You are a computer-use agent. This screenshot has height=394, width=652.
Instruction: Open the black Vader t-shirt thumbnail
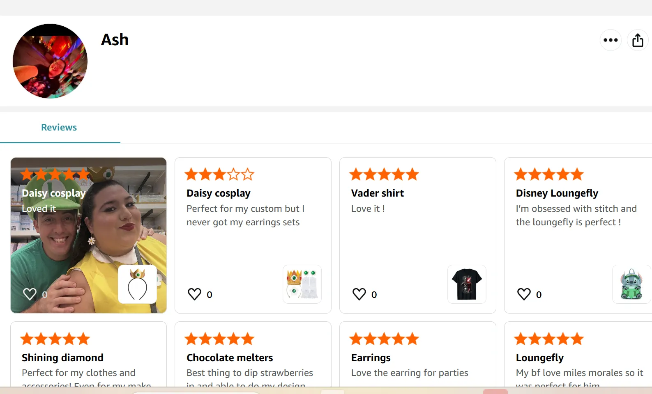(x=467, y=284)
